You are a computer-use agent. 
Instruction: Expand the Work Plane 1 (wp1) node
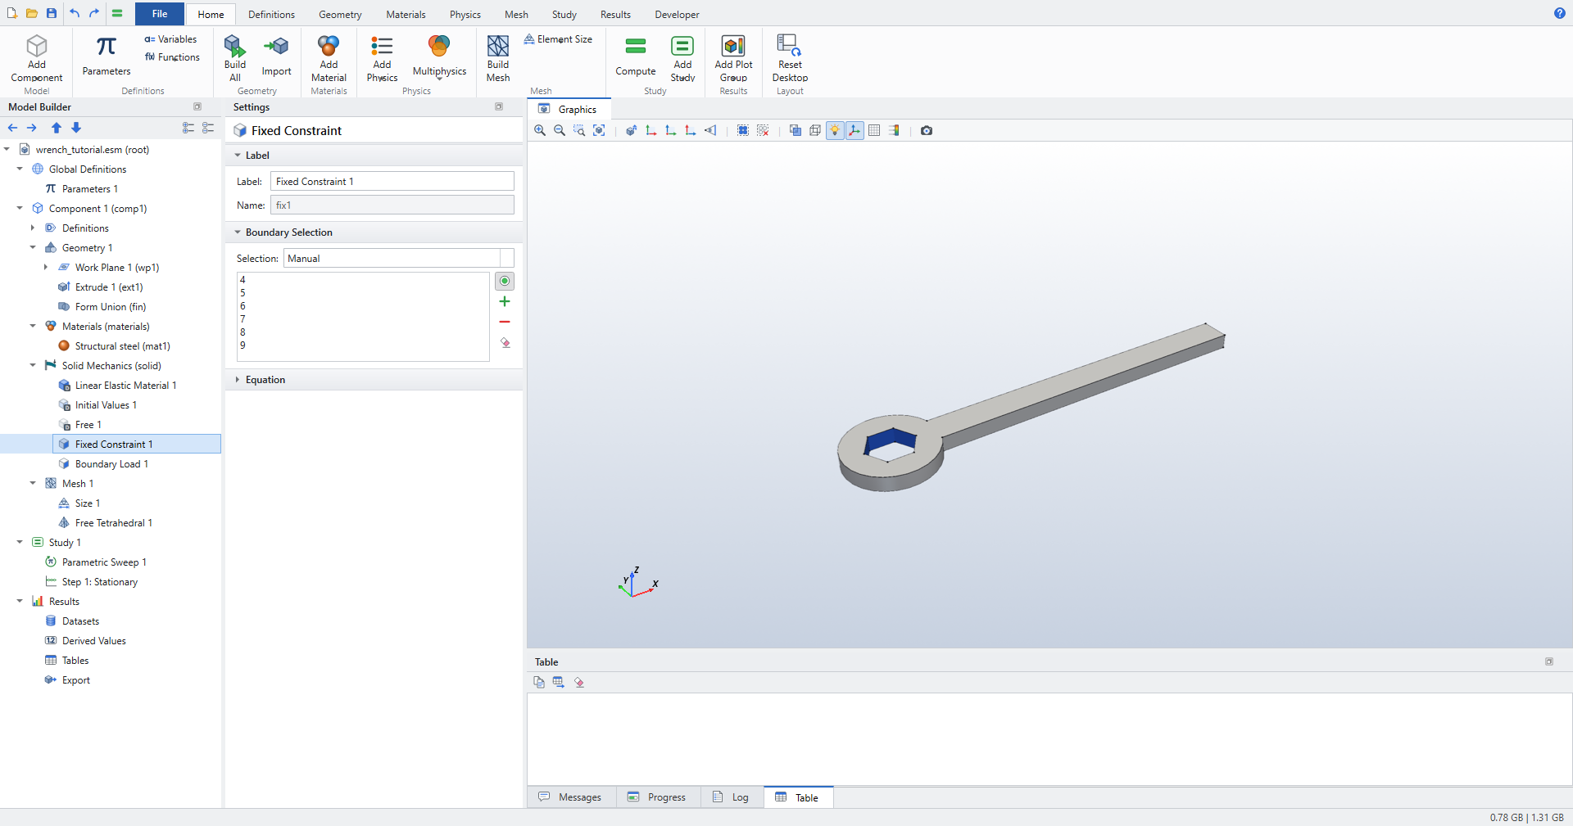tap(46, 268)
